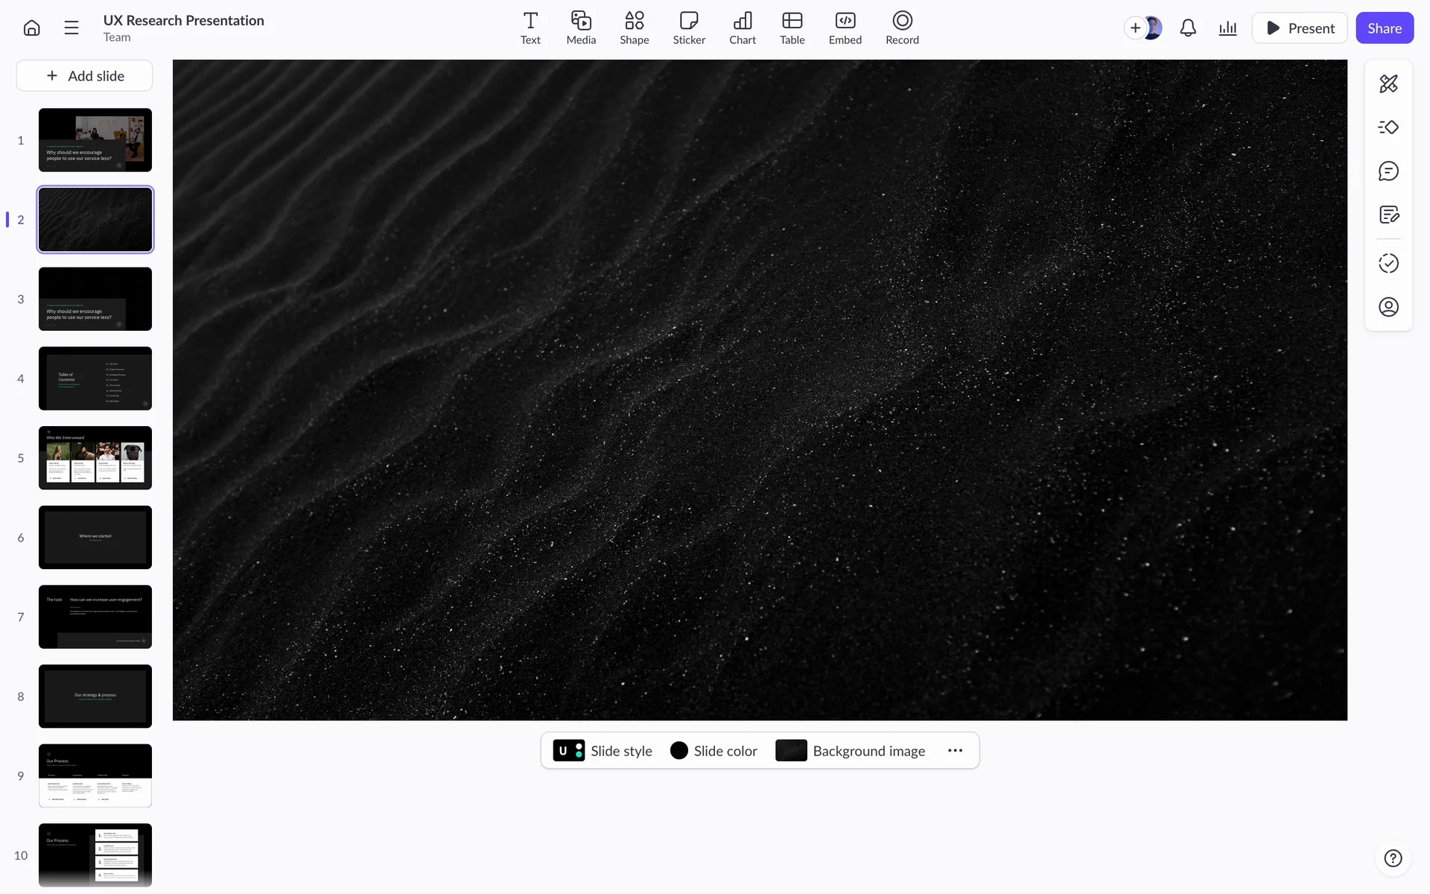Image resolution: width=1430 pixels, height=894 pixels.
Task: Open the Slide style picker
Action: click(603, 750)
